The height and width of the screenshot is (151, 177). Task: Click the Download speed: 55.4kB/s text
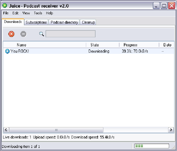tap(93, 137)
